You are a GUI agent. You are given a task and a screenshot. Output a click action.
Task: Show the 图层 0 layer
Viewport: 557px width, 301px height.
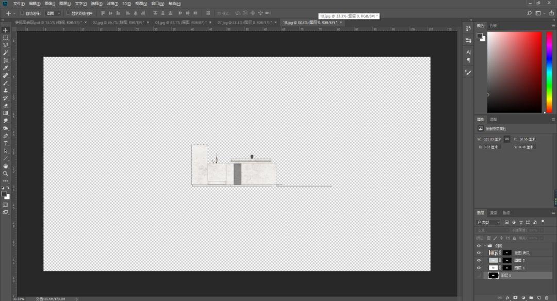click(x=479, y=275)
